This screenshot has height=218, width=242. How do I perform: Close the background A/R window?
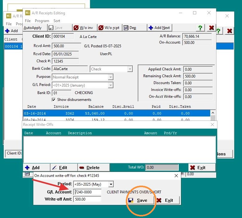(227, 16)
